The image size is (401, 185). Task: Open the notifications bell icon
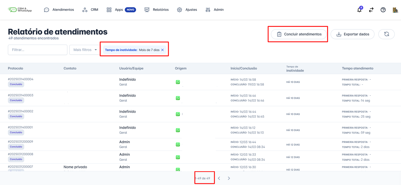tap(359, 10)
